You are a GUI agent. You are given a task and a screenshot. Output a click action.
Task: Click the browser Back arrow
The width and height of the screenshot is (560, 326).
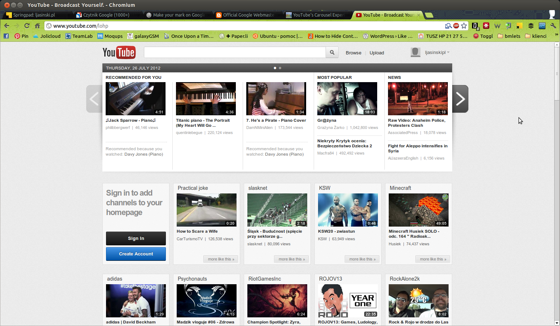pos(6,26)
